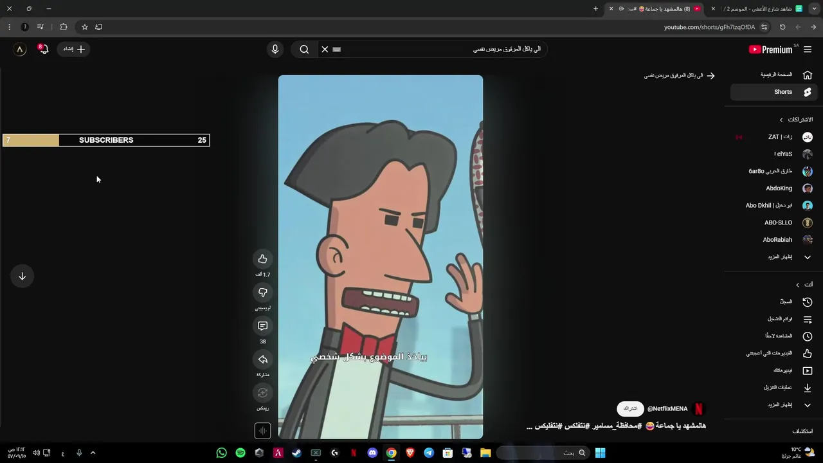Like the short with the thumbs-up icon

[x=262, y=259]
